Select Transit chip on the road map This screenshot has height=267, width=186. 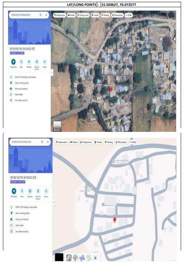coord(98,142)
